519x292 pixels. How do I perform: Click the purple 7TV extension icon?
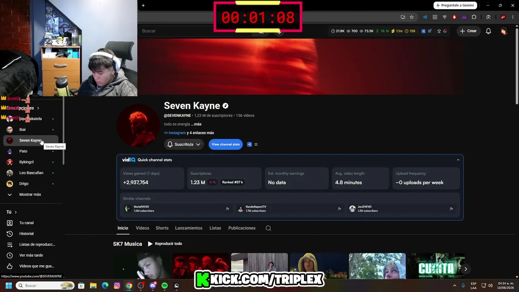[464, 17]
